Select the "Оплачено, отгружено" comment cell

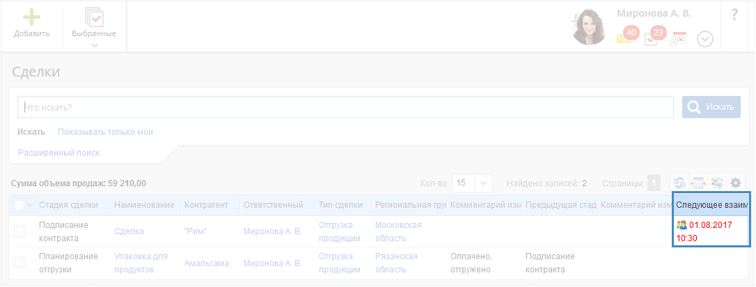pyautogui.click(x=470, y=263)
